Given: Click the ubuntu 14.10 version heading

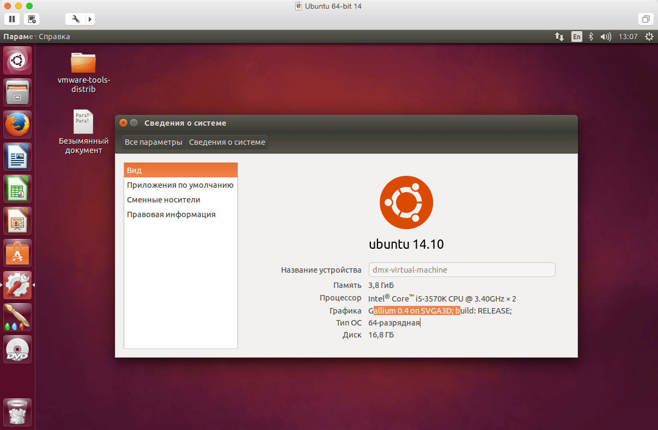Looking at the screenshot, I should point(406,244).
